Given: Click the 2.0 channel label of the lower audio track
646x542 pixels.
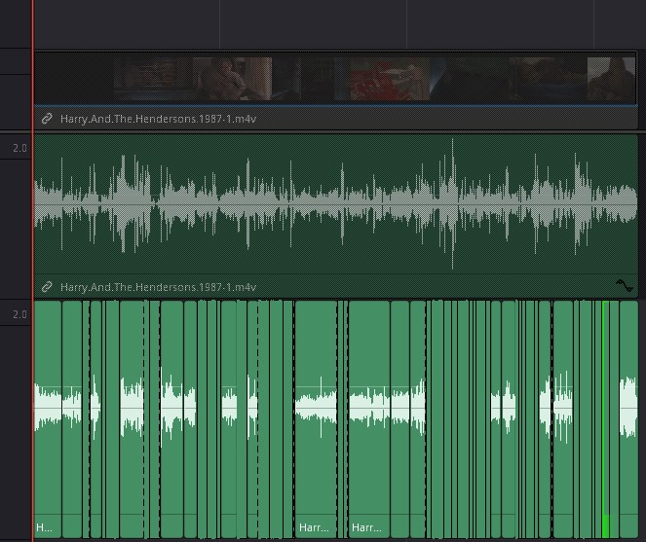Looking at the screenshot, I should click(19, 314).
